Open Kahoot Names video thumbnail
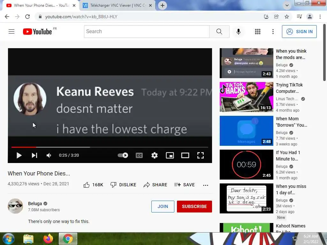Viewport: 327px width, 245px height. pos(246,228)
